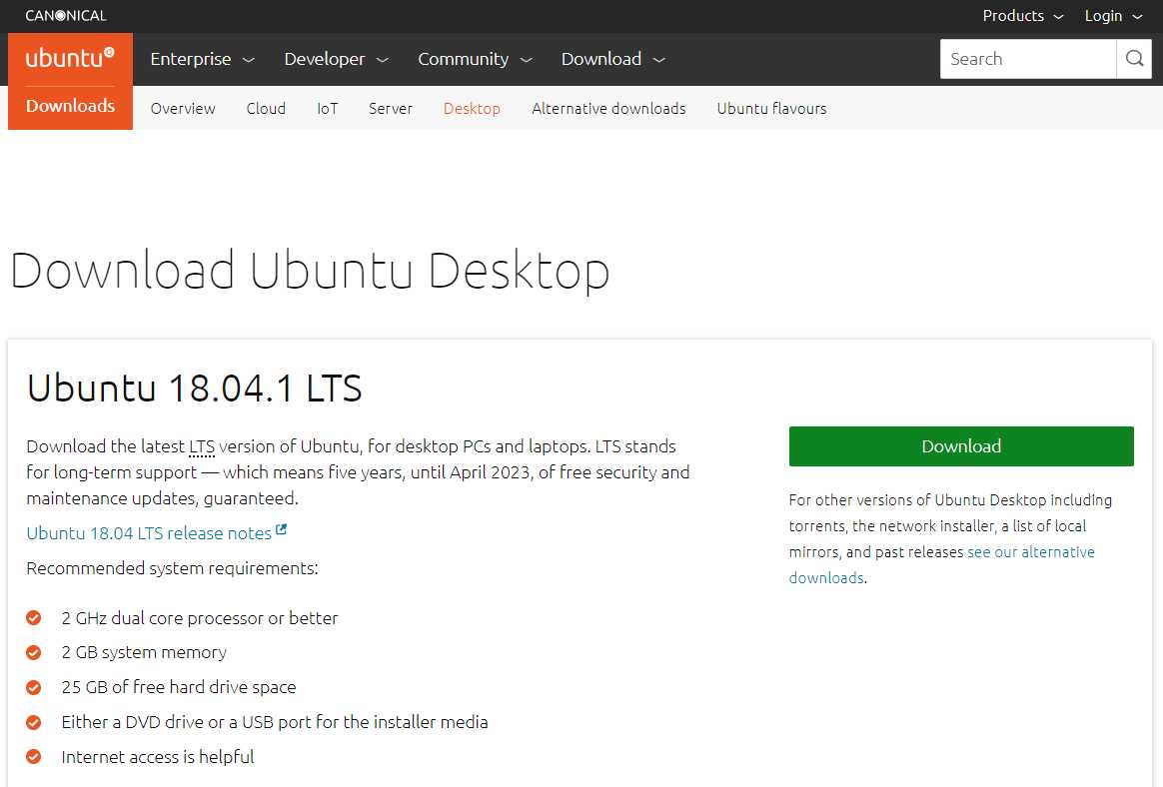Expand the Developer dropdown menu
This screenshot has width=1163, height=787.
336,59
